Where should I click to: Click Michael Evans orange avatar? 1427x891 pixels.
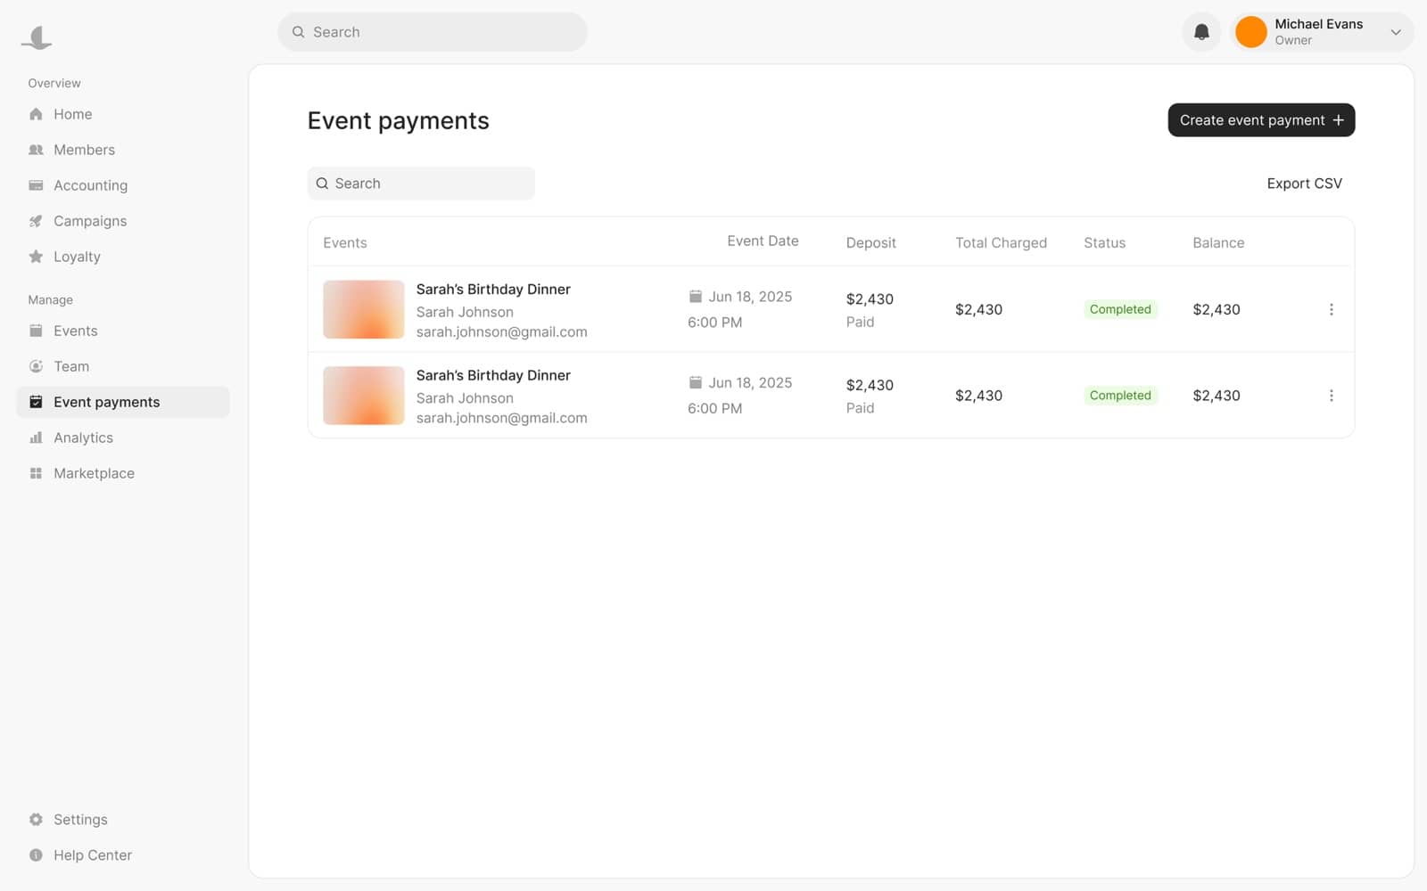pos(1250,32)
